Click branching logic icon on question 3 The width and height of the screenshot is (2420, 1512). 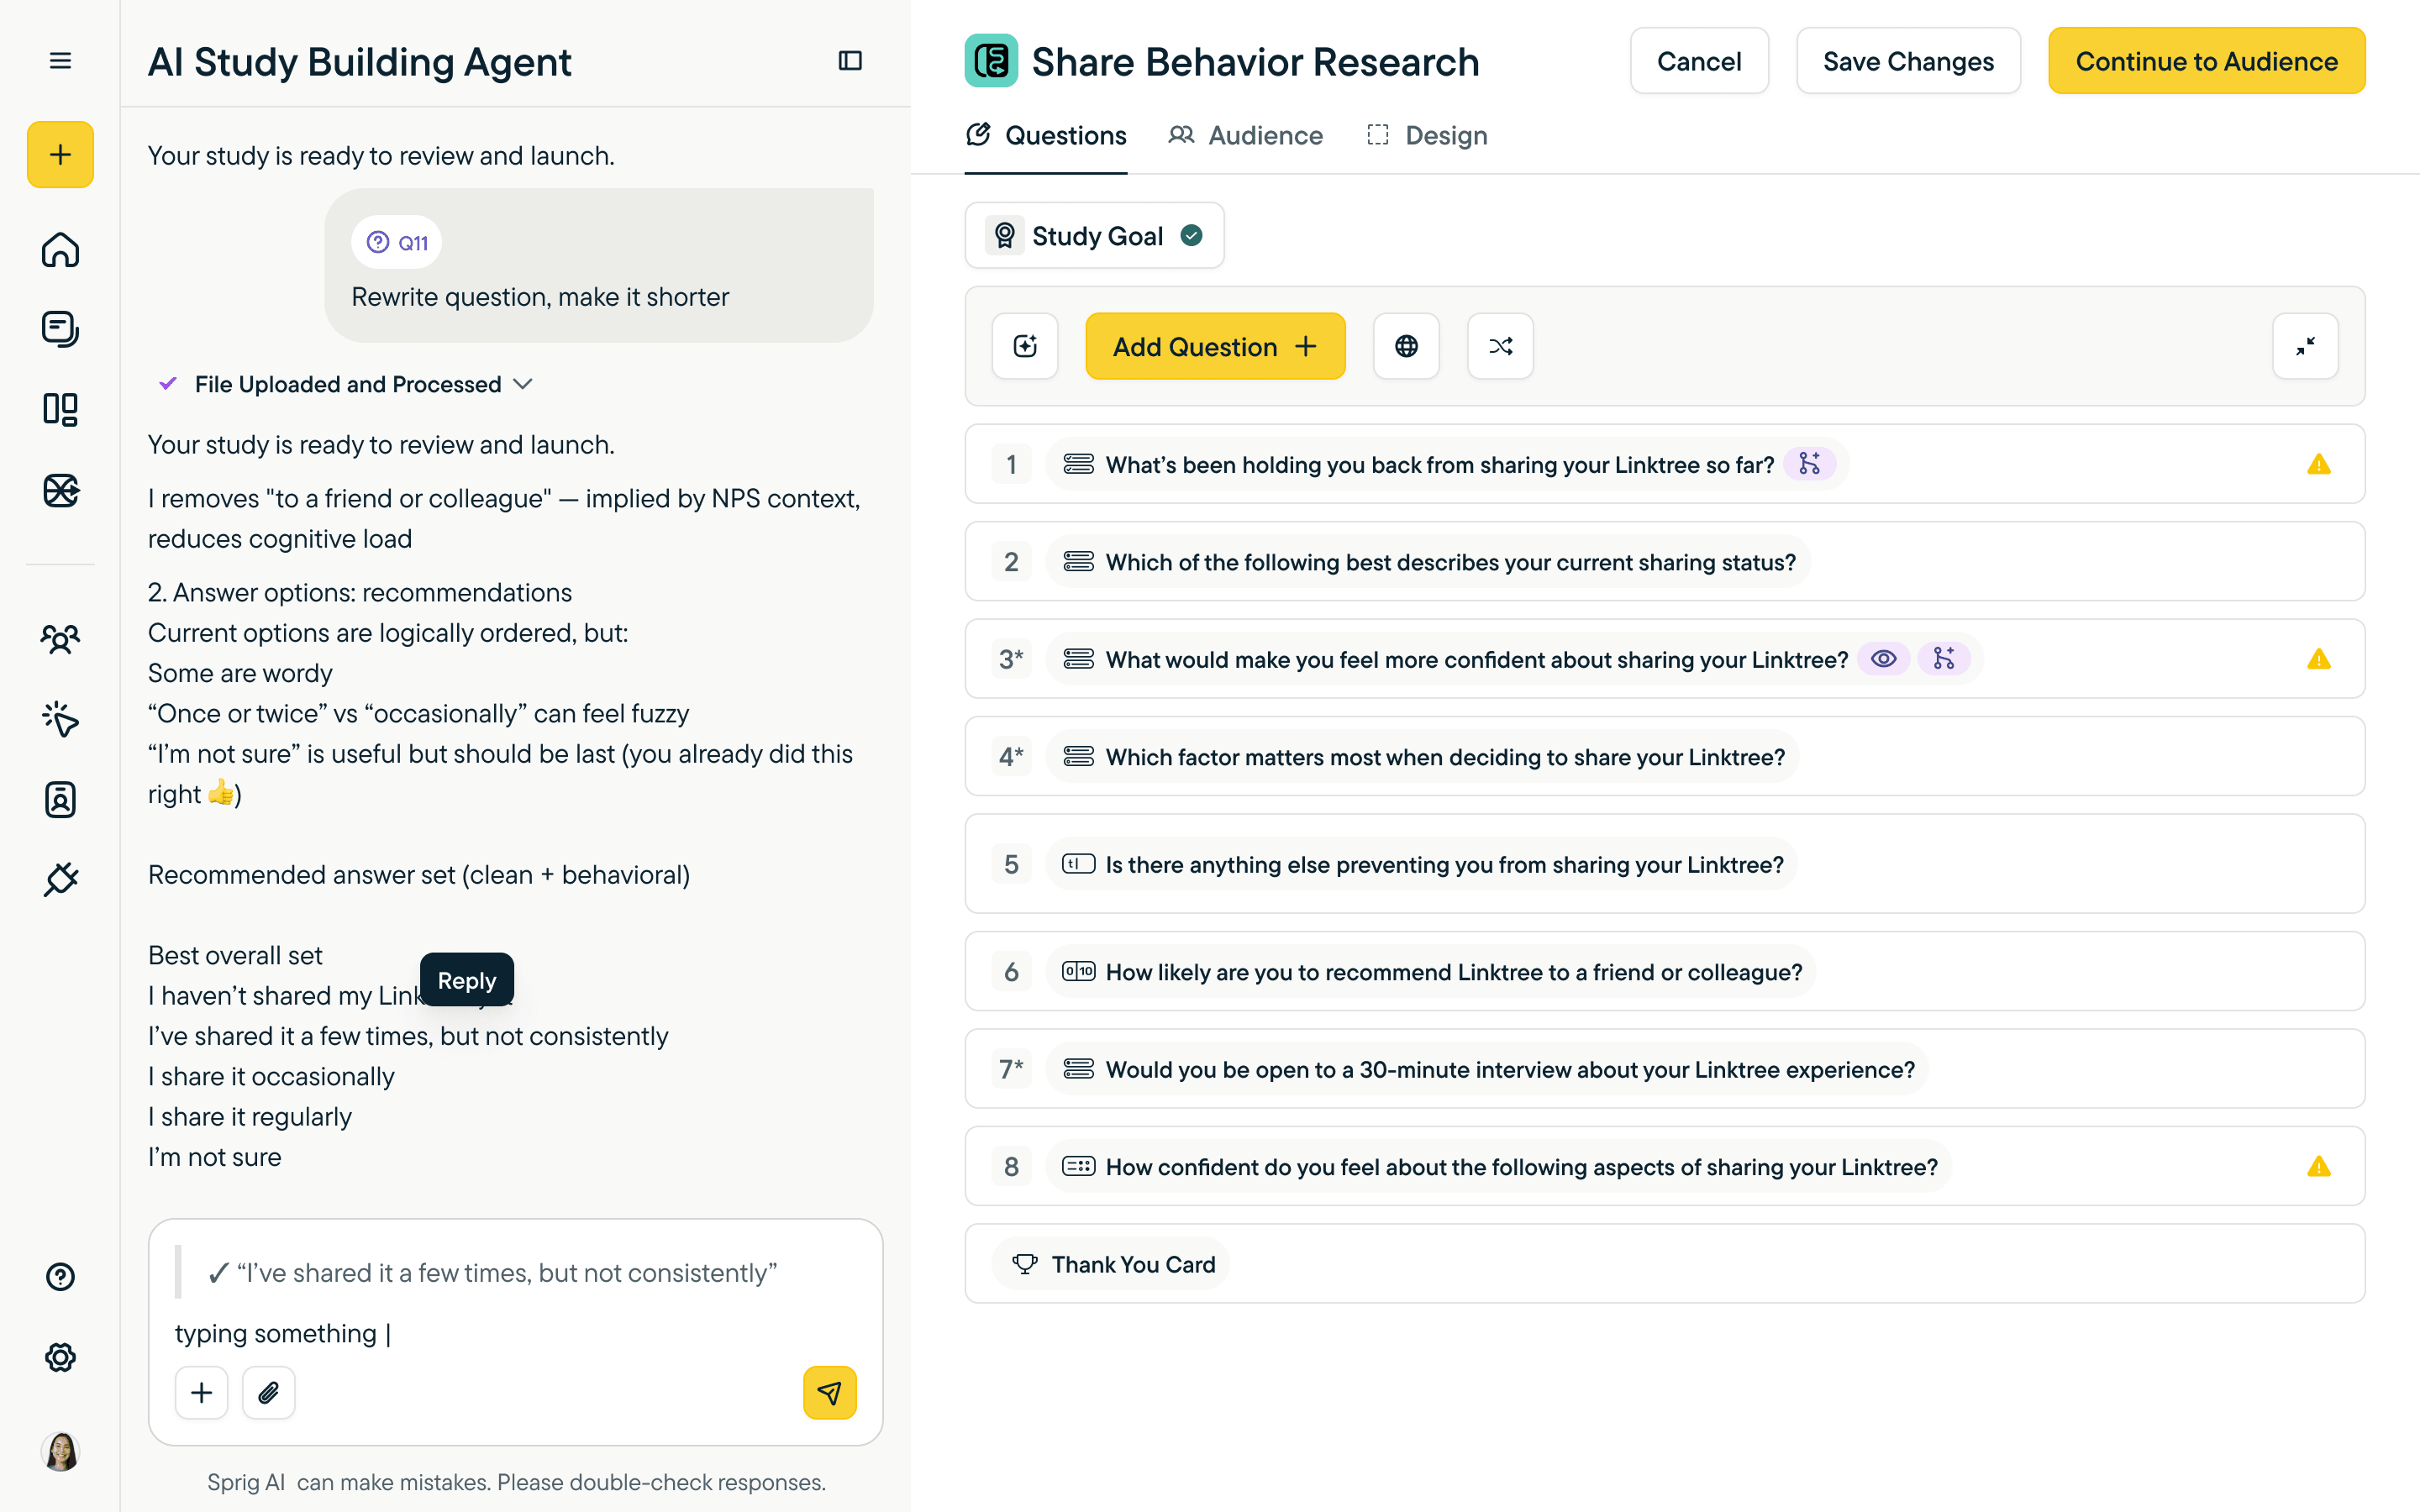tap(1944, 659)
